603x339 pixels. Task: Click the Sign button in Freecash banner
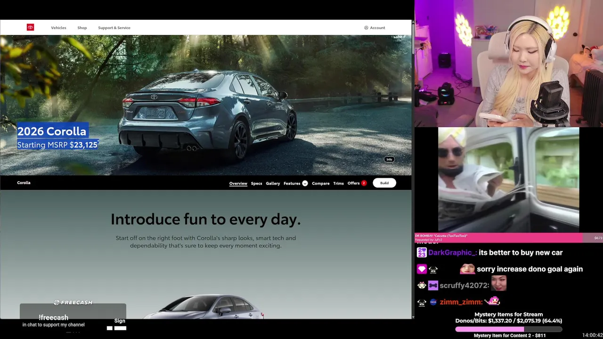[x=120, y=321]
